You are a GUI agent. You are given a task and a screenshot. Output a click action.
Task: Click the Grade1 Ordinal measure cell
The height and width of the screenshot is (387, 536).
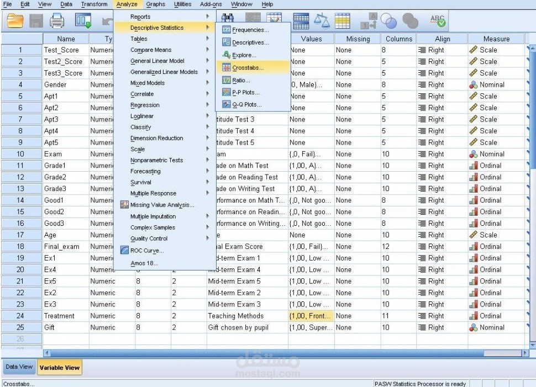[x=496, y=166]
